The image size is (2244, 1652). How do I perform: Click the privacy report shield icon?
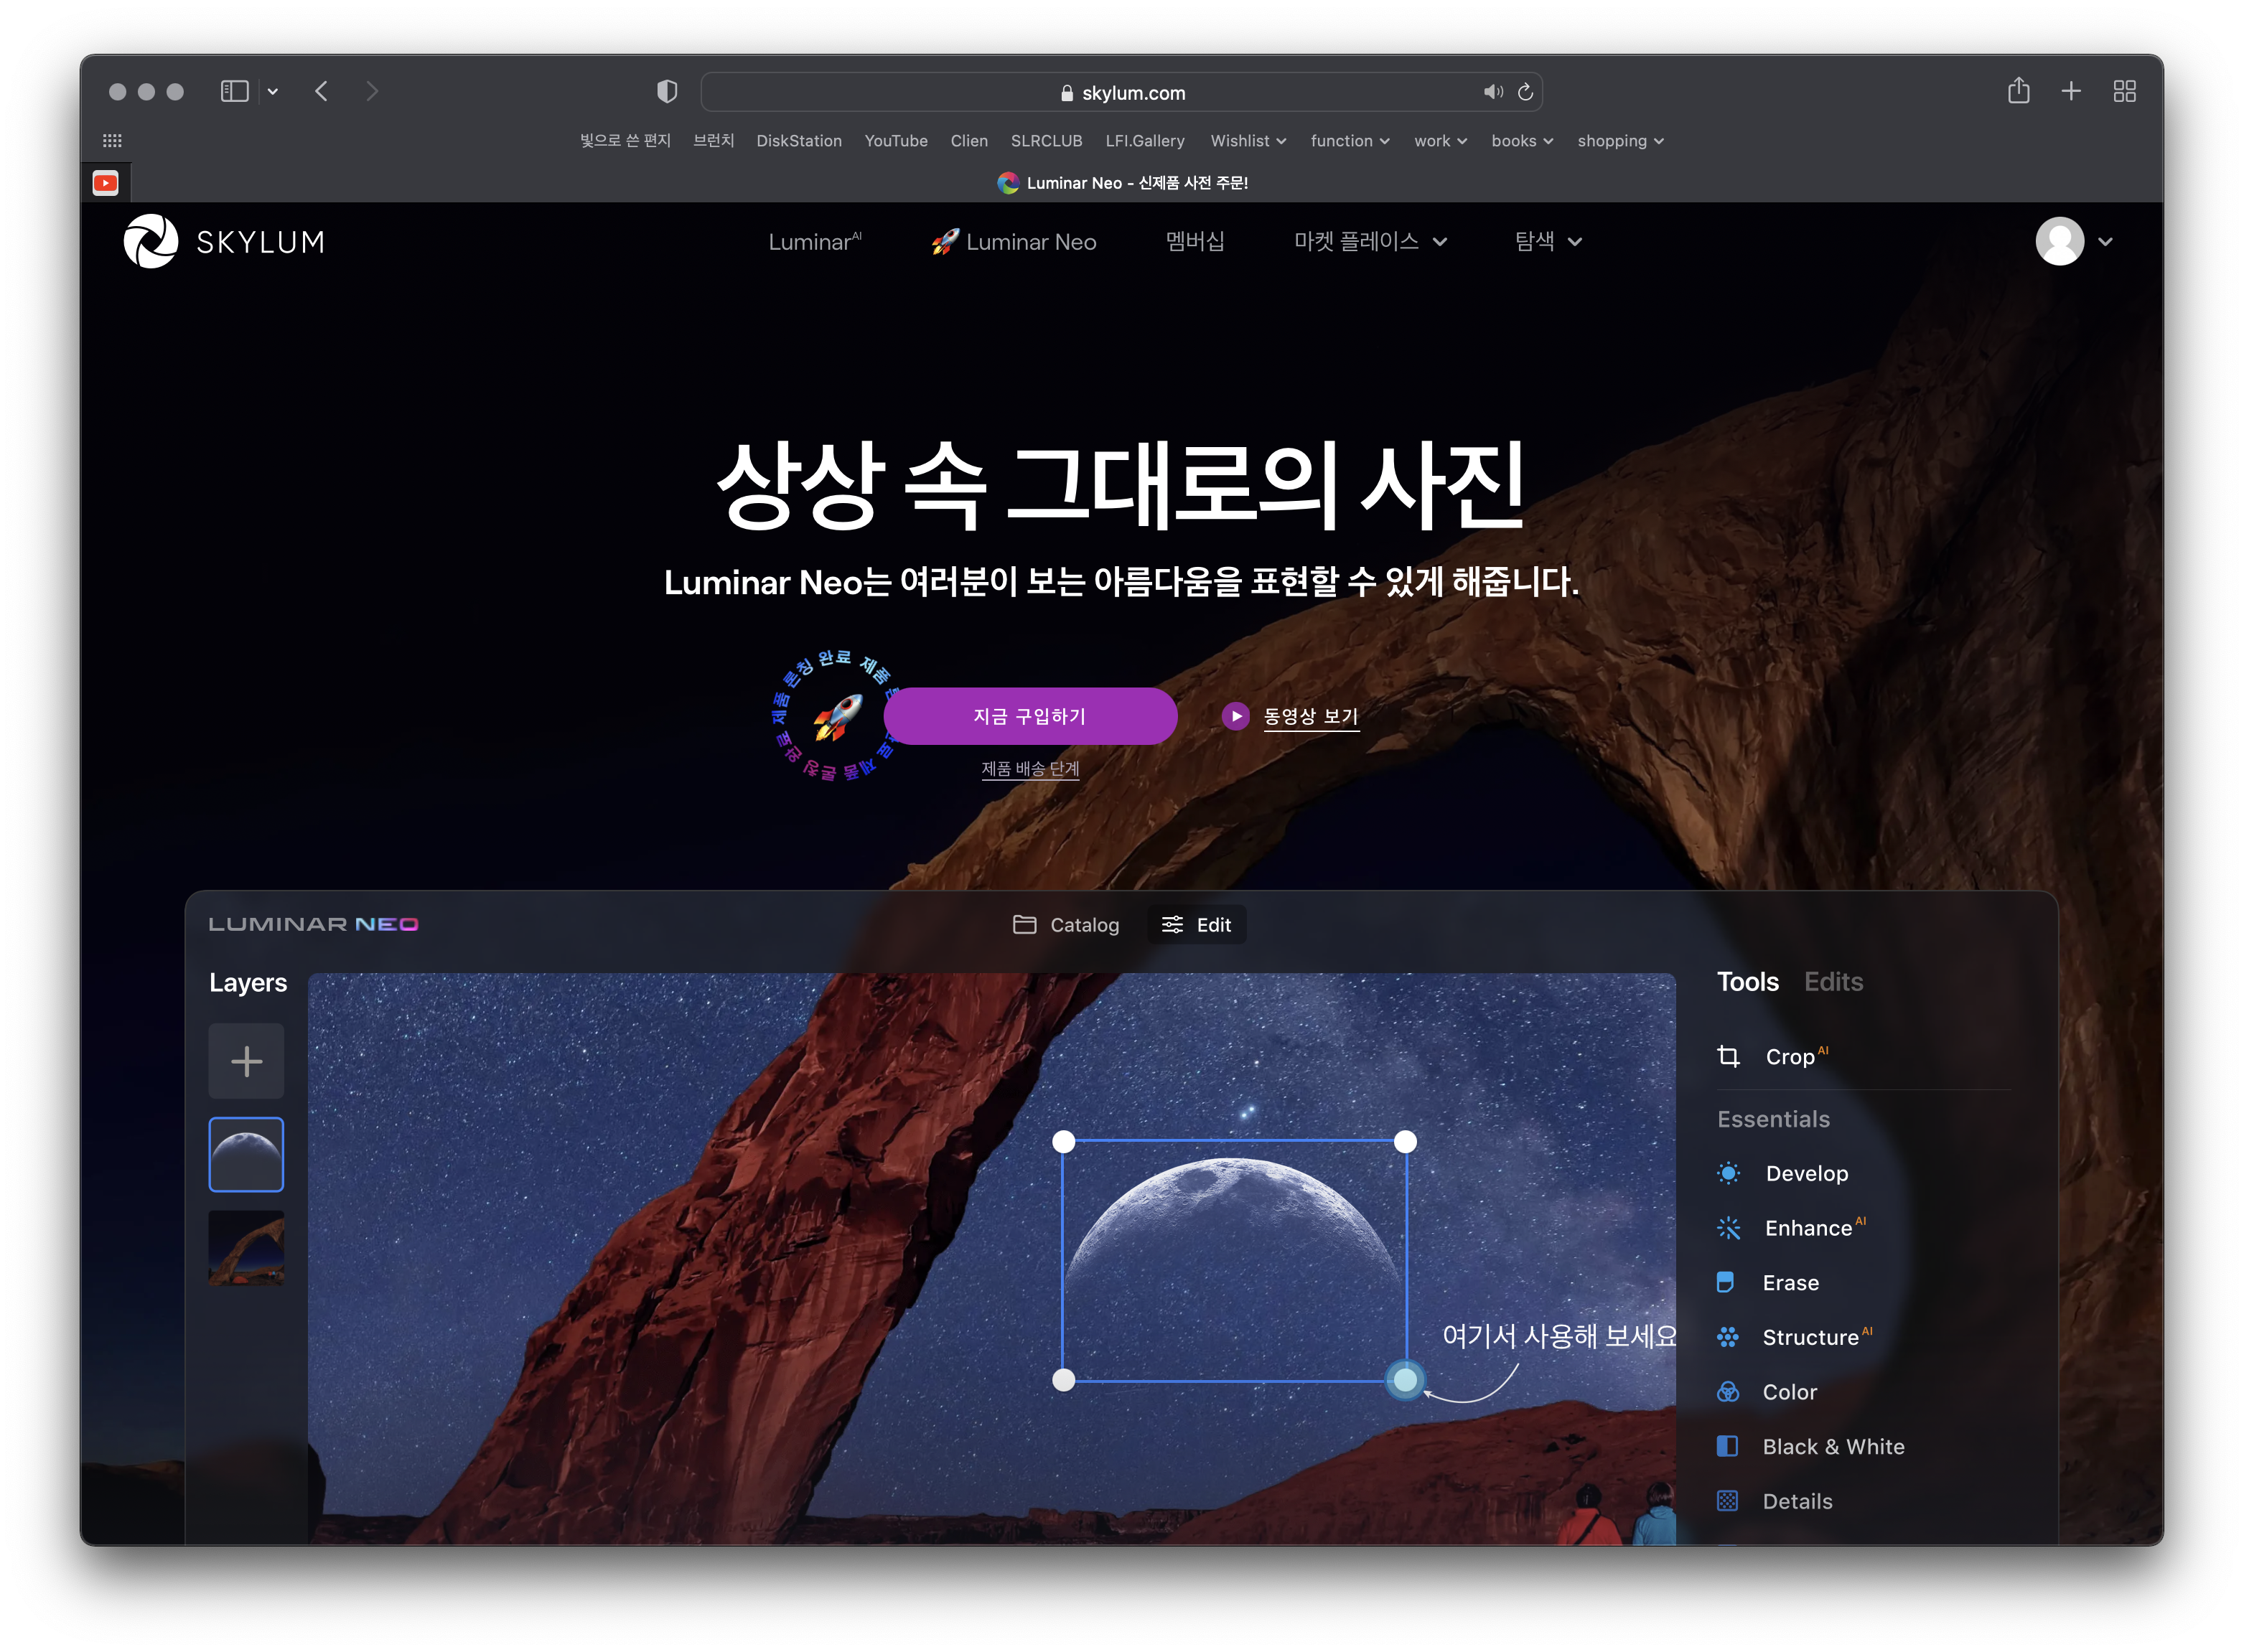pyautogui.click(x=667, y=92)
